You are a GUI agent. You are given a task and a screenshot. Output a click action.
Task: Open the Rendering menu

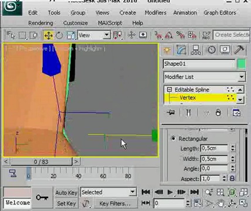tap(41, 23)
